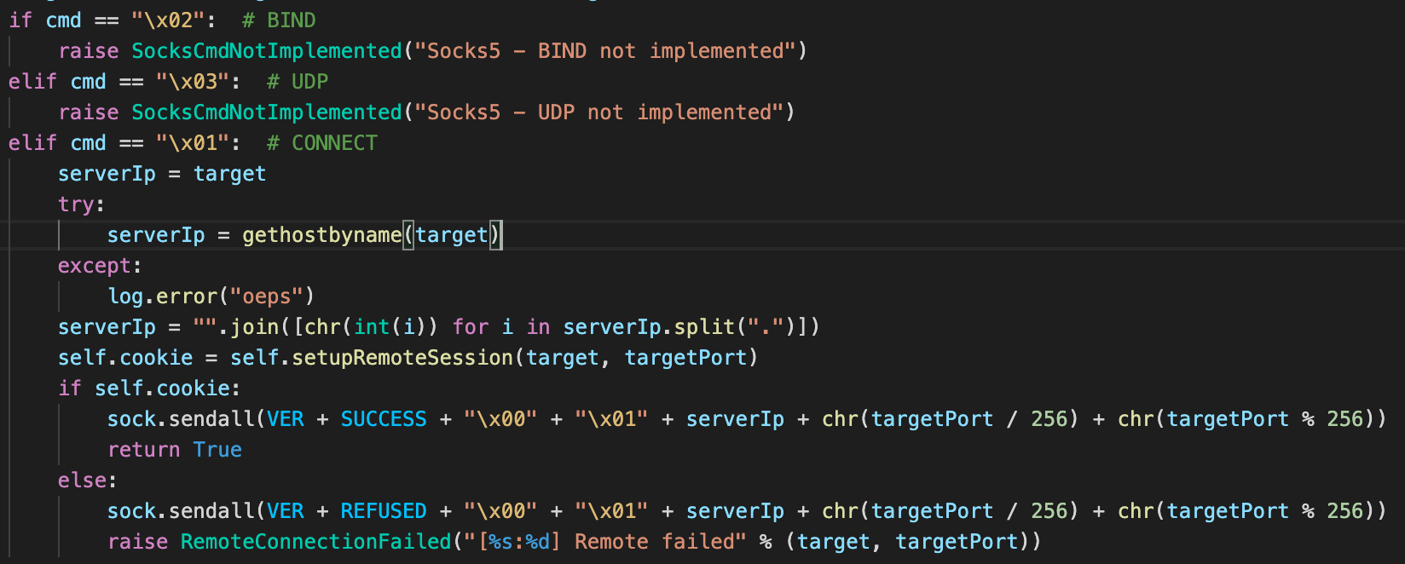This screenshot has width=1405, height=564.
Task: Click the "return True" statement
Action: click(x=175, y=450)
